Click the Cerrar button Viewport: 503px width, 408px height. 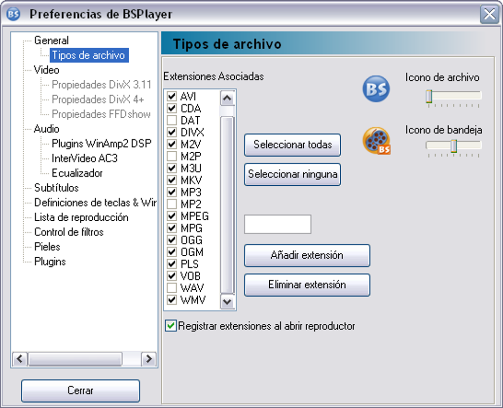(x=80, y=391)
